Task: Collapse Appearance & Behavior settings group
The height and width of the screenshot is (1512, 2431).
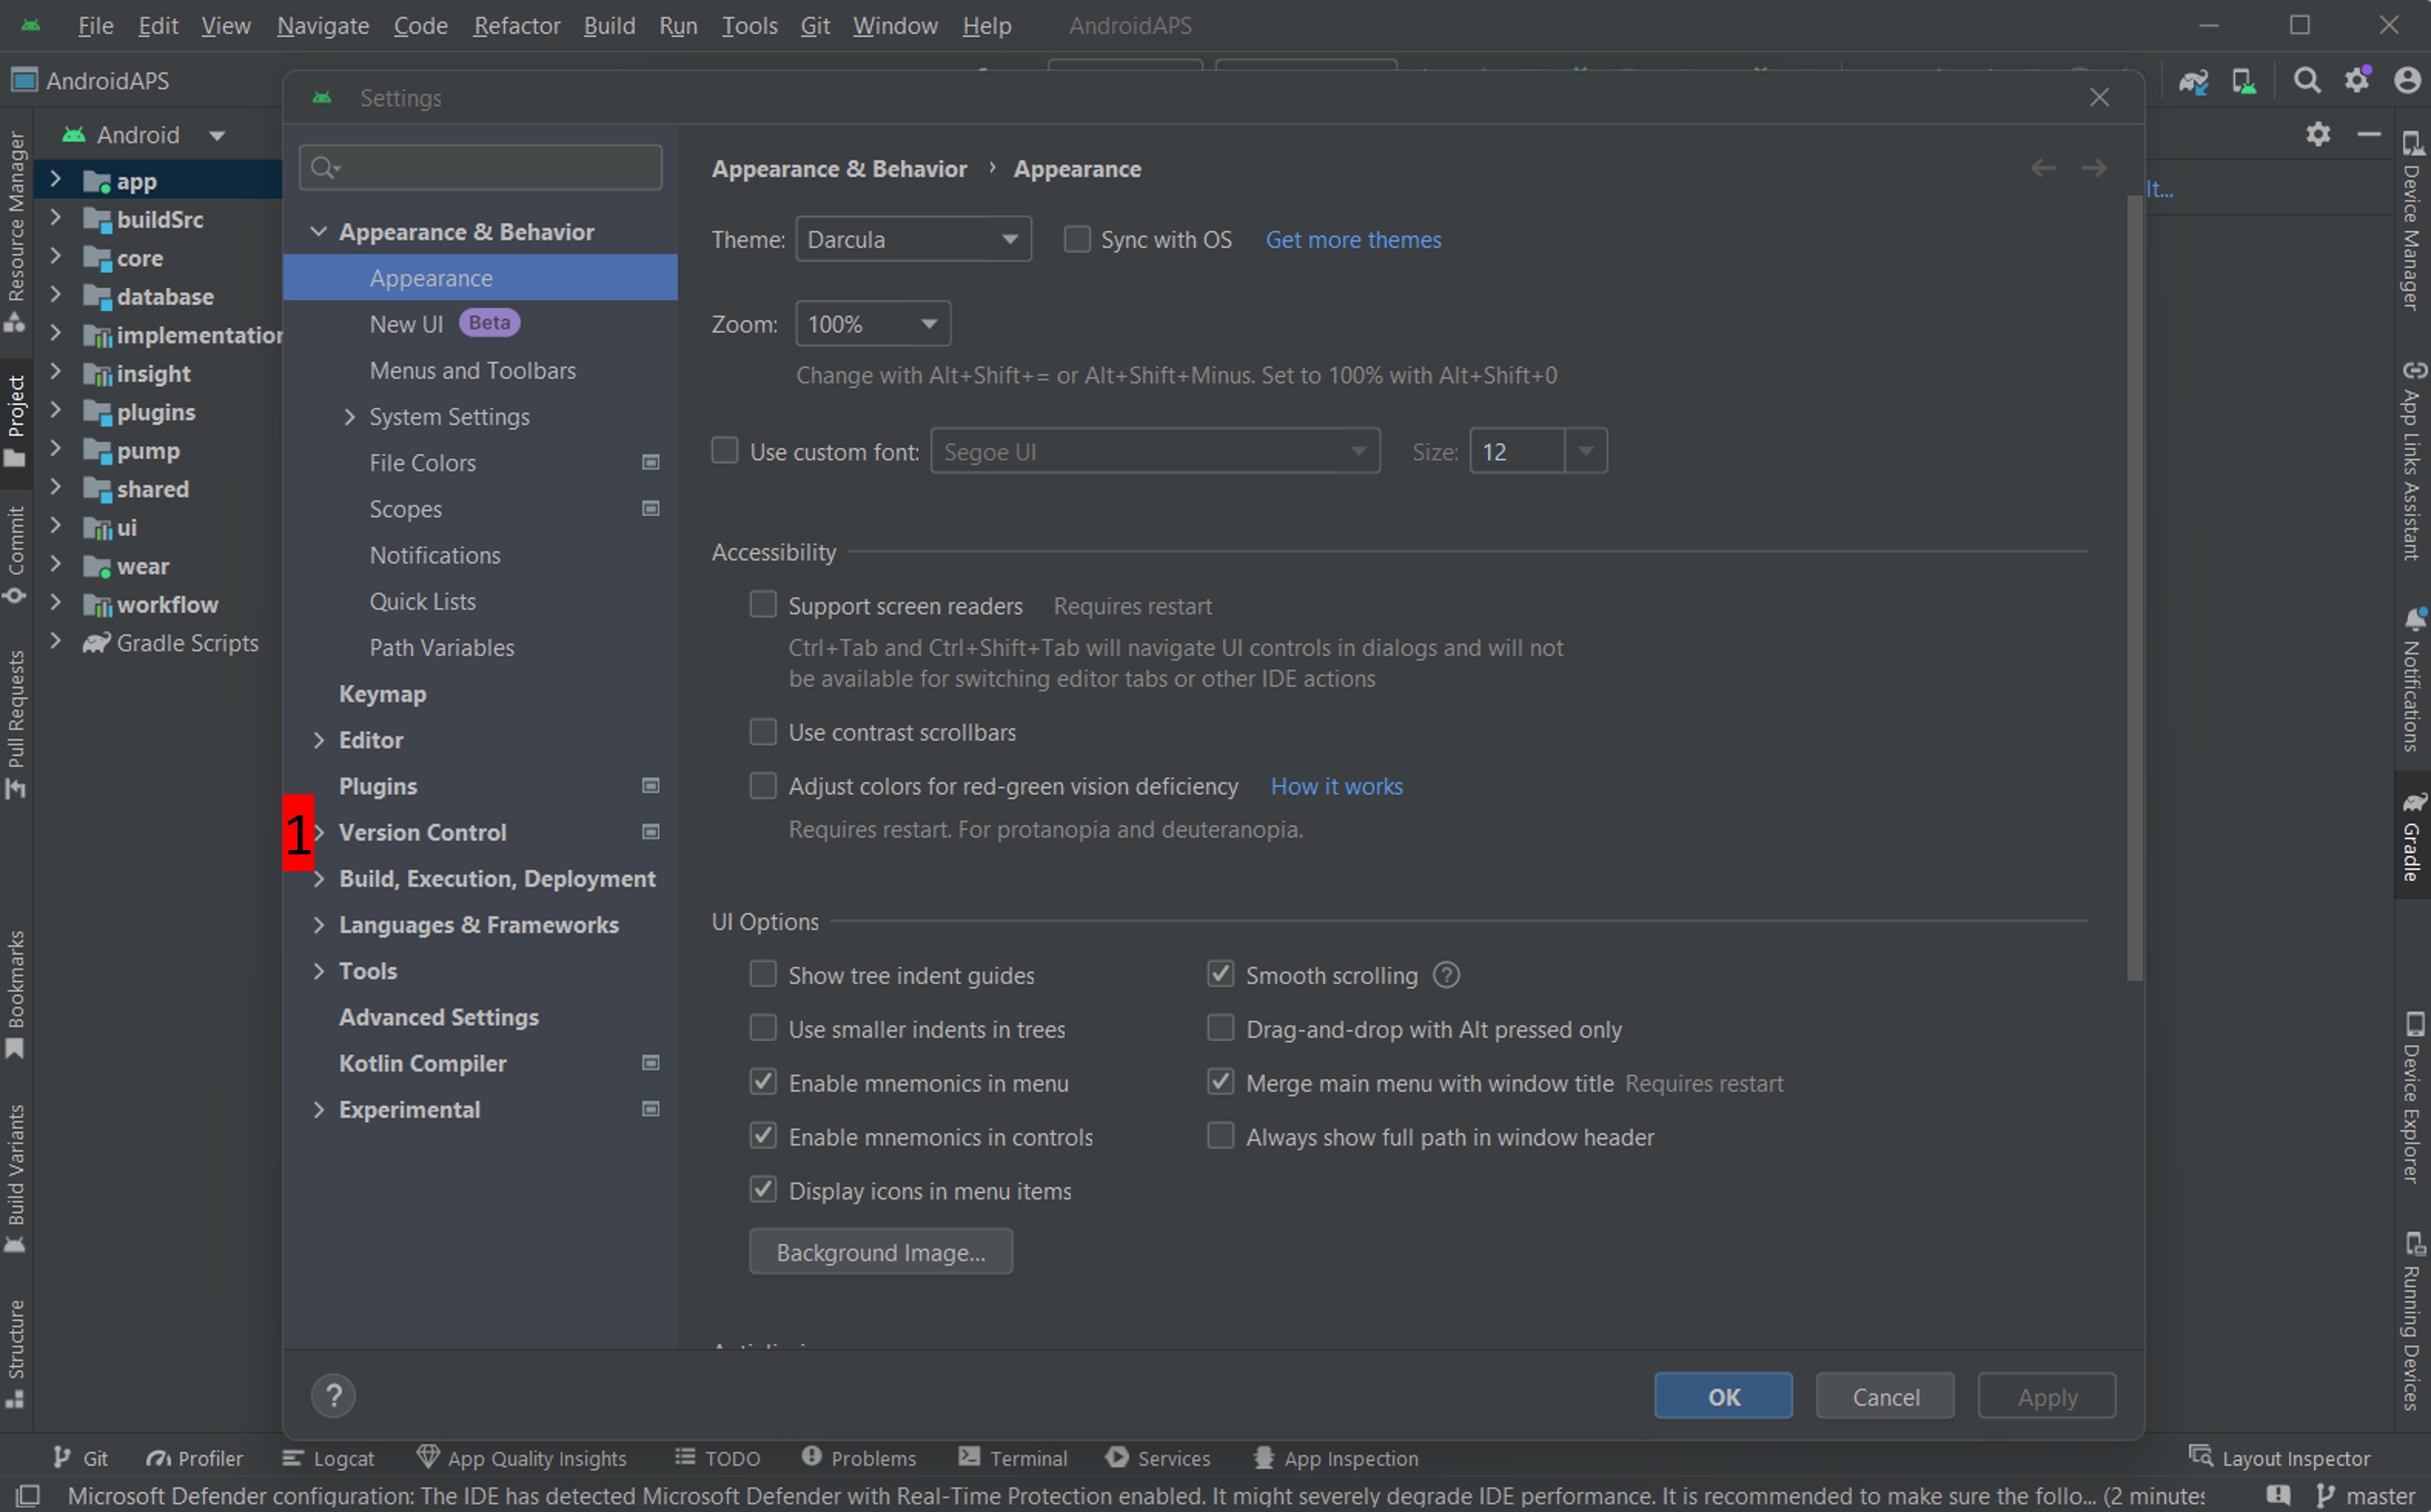Action: [318, 232]
